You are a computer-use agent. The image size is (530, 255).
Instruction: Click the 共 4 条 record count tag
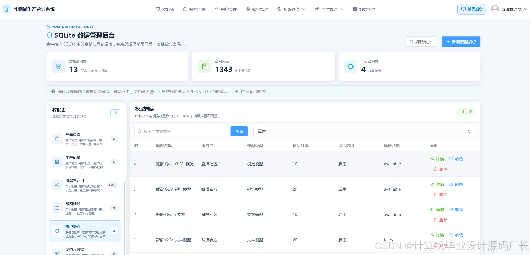466,112
